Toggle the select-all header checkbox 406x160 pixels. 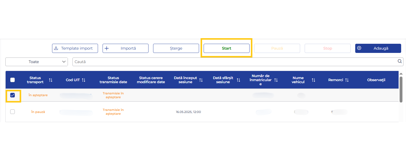pyautogui.click(x=13, y=80)
